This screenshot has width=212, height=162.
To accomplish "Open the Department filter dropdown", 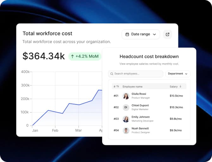I will (178, 74).
